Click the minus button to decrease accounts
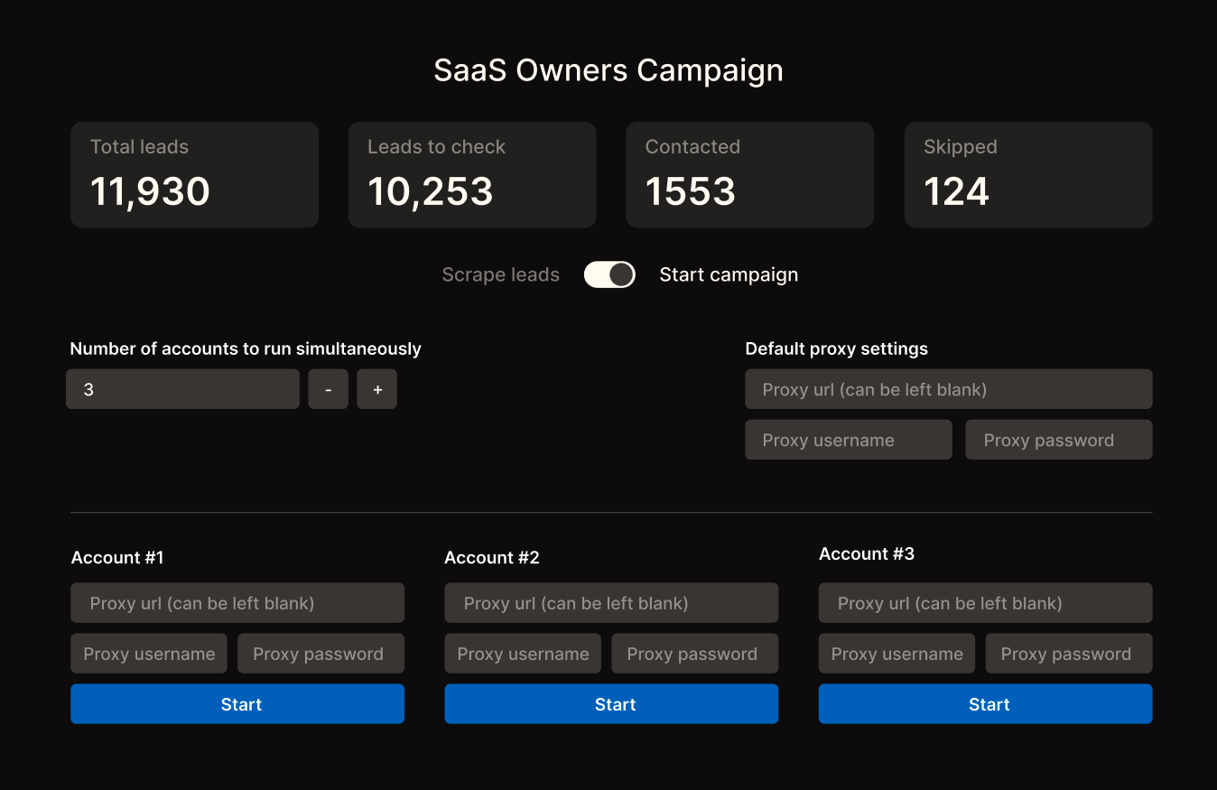 tap(328, 389)
